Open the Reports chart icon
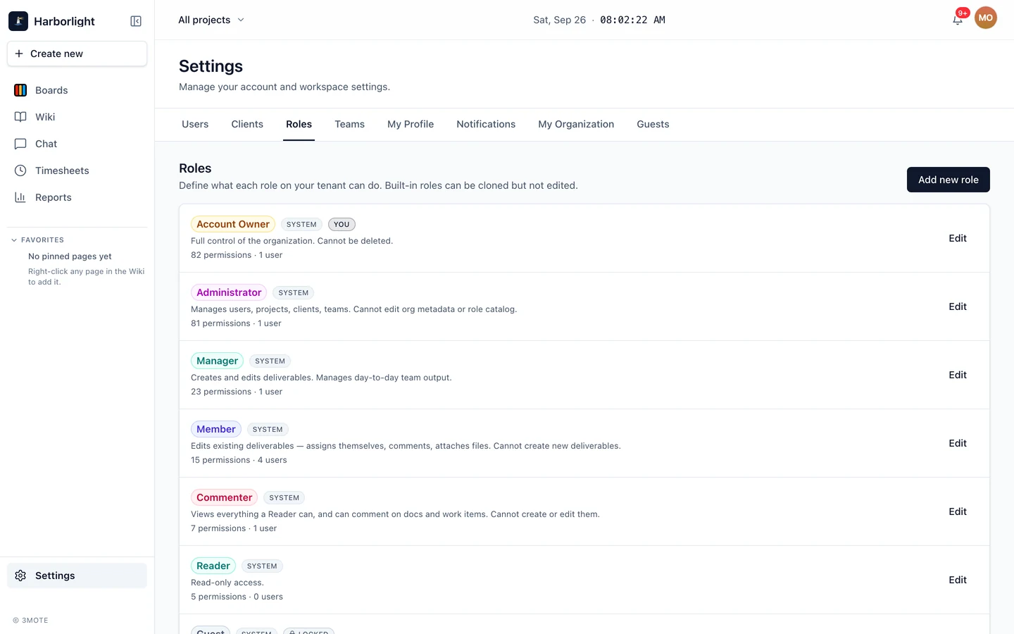Image resolution: width=1014 pixels, height=634 pixels. [x=20, y=197]
